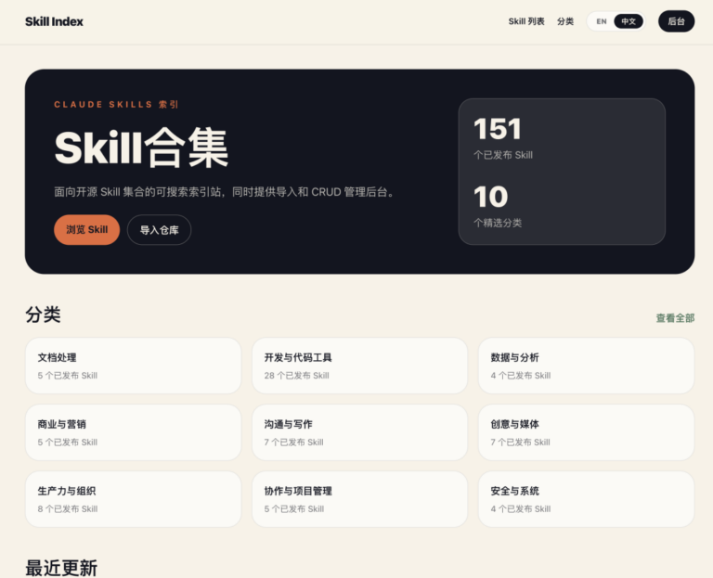Go to Skill 列表 in navigation
713x578 pixels.
pos(526,21)
